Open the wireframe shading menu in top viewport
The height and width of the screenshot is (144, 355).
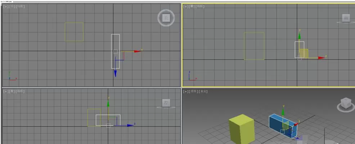[x=21, y=6]
